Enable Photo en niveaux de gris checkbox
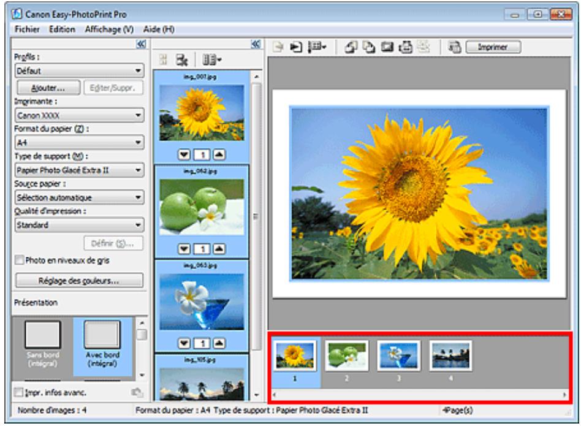 19,260
